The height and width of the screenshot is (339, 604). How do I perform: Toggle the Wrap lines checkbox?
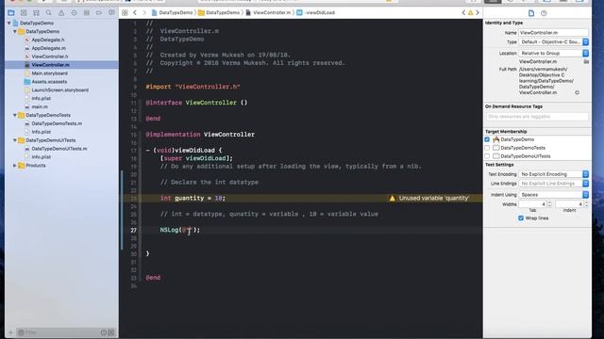coord(521,218)
